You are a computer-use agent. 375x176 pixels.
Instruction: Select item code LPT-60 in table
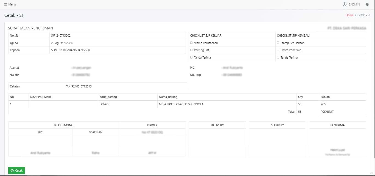pos(104,104)
